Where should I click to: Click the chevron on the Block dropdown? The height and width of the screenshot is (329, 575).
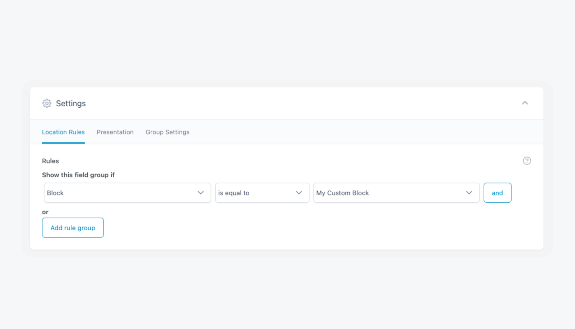point(201,193)
